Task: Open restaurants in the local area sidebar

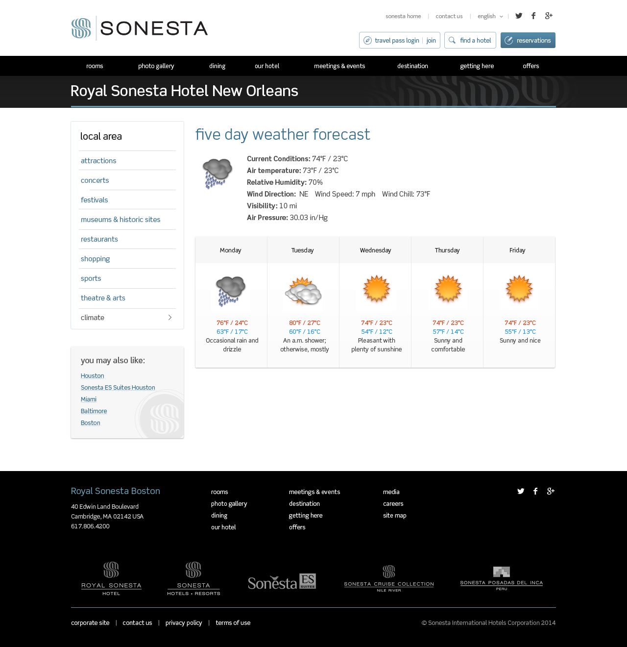Action: point(99,239)
